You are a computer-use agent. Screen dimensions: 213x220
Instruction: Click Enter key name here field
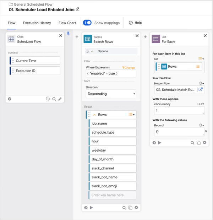point(113,195)
